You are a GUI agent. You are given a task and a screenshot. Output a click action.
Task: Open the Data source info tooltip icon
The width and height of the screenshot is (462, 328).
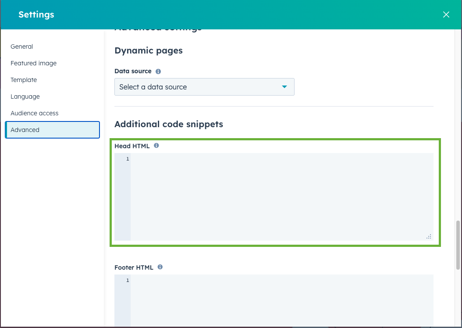[x=157, y=71]
